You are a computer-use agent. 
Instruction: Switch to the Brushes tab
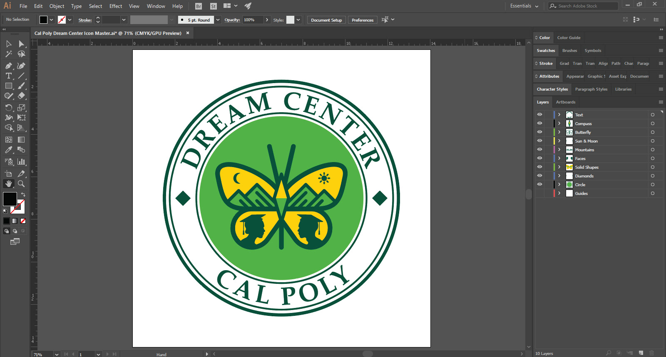point(569,50)
